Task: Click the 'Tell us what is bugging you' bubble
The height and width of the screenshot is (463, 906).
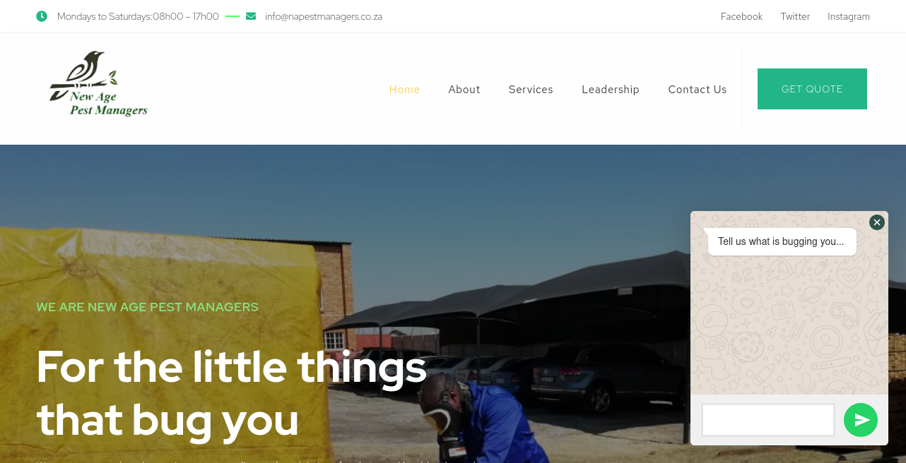Action: pyautogui.click(x=782, y=241)
